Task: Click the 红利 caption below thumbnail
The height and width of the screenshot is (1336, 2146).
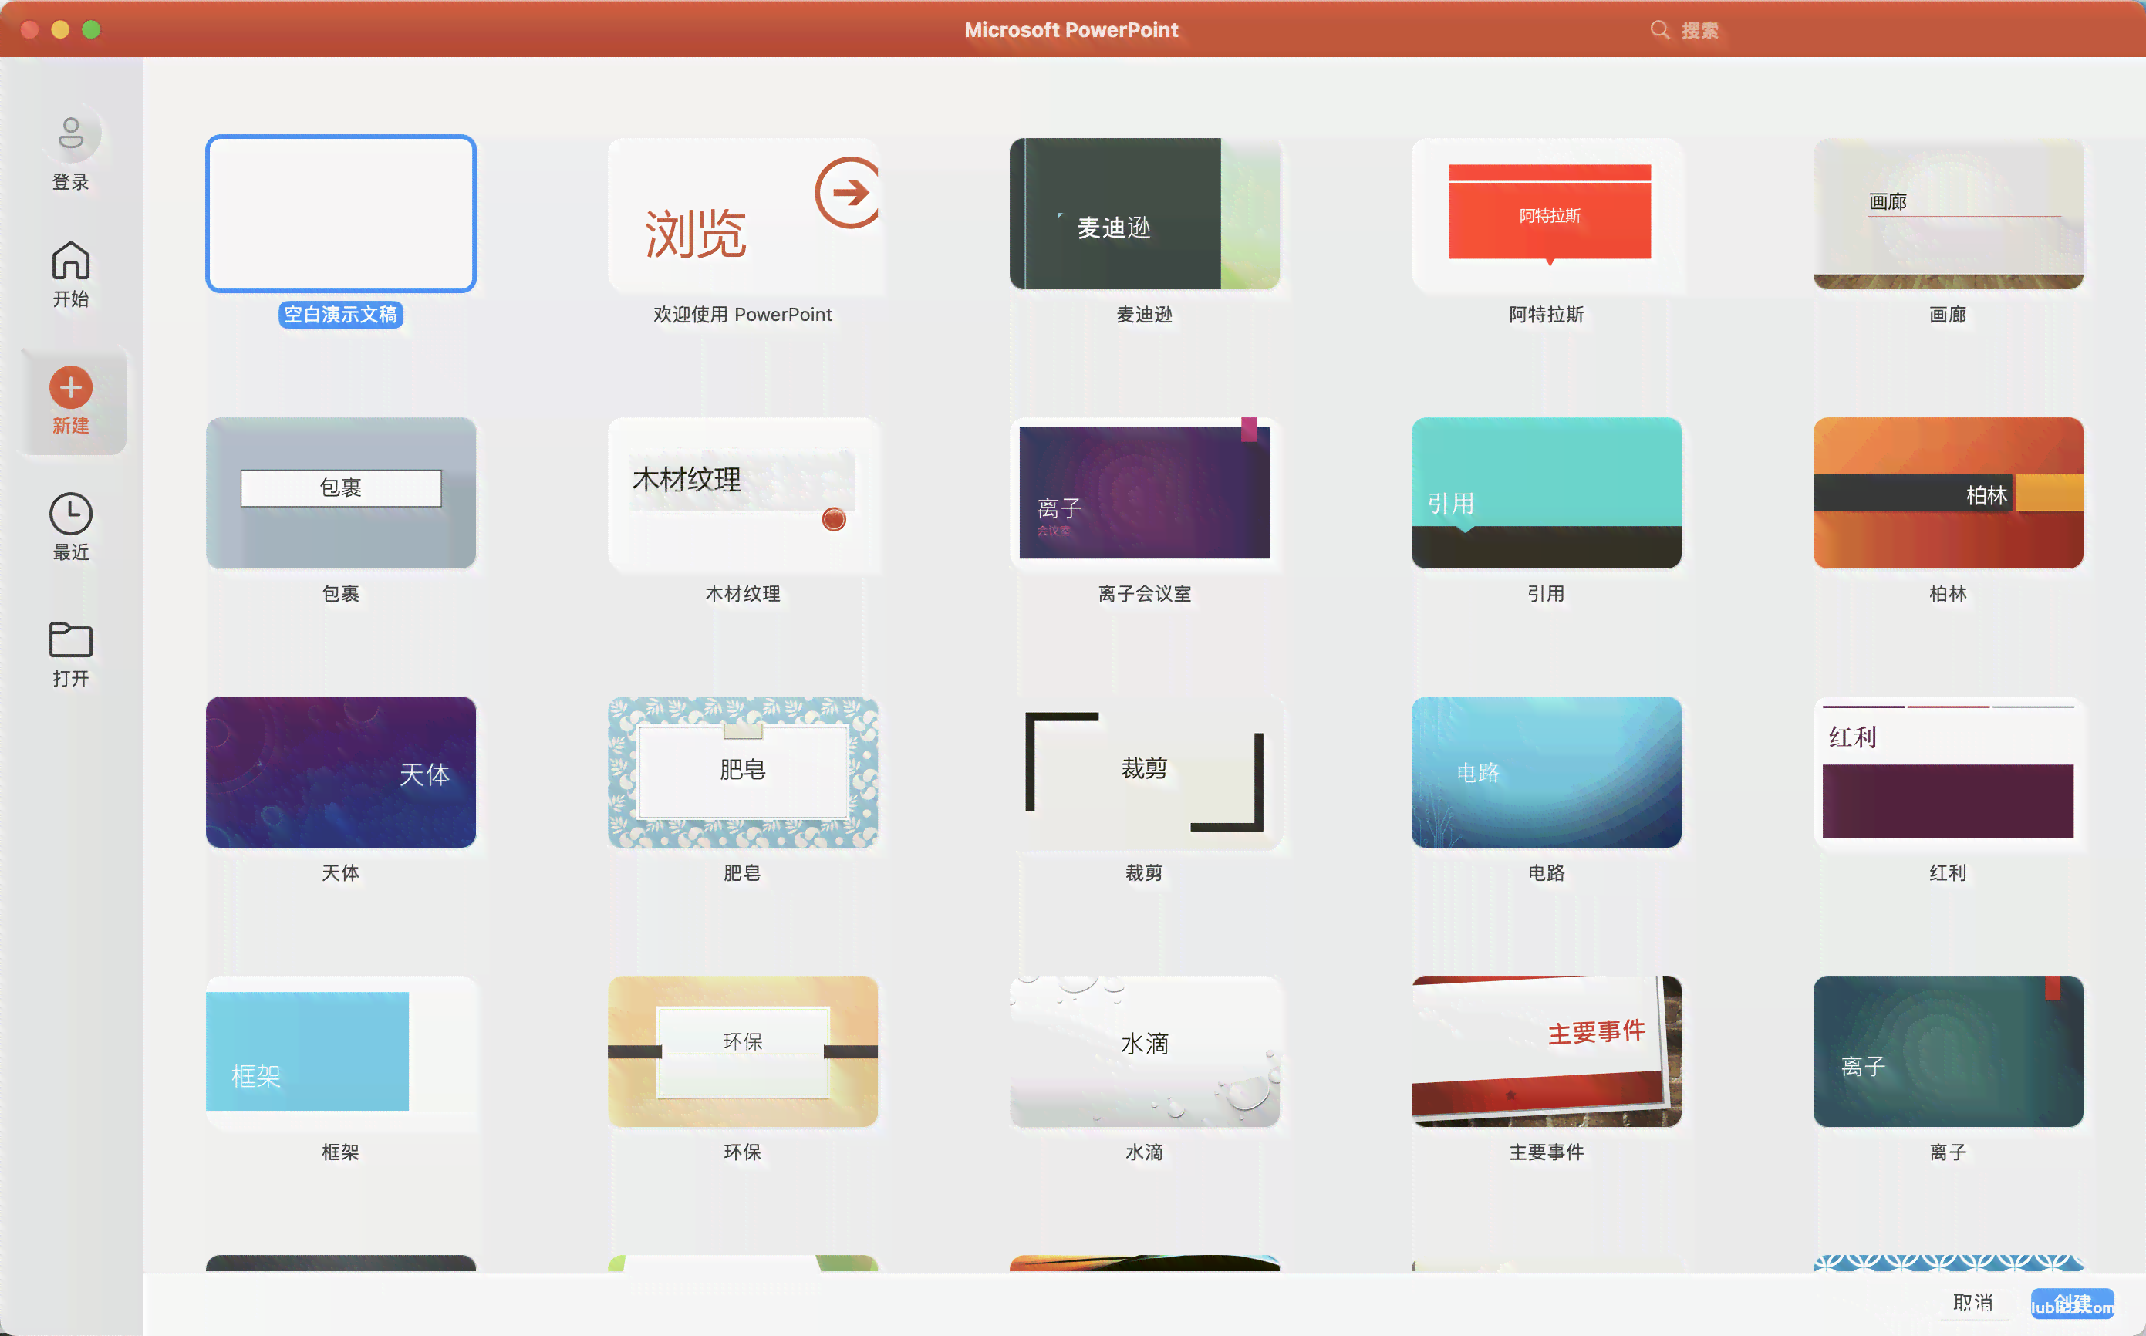Action: tap(1948, 873)
